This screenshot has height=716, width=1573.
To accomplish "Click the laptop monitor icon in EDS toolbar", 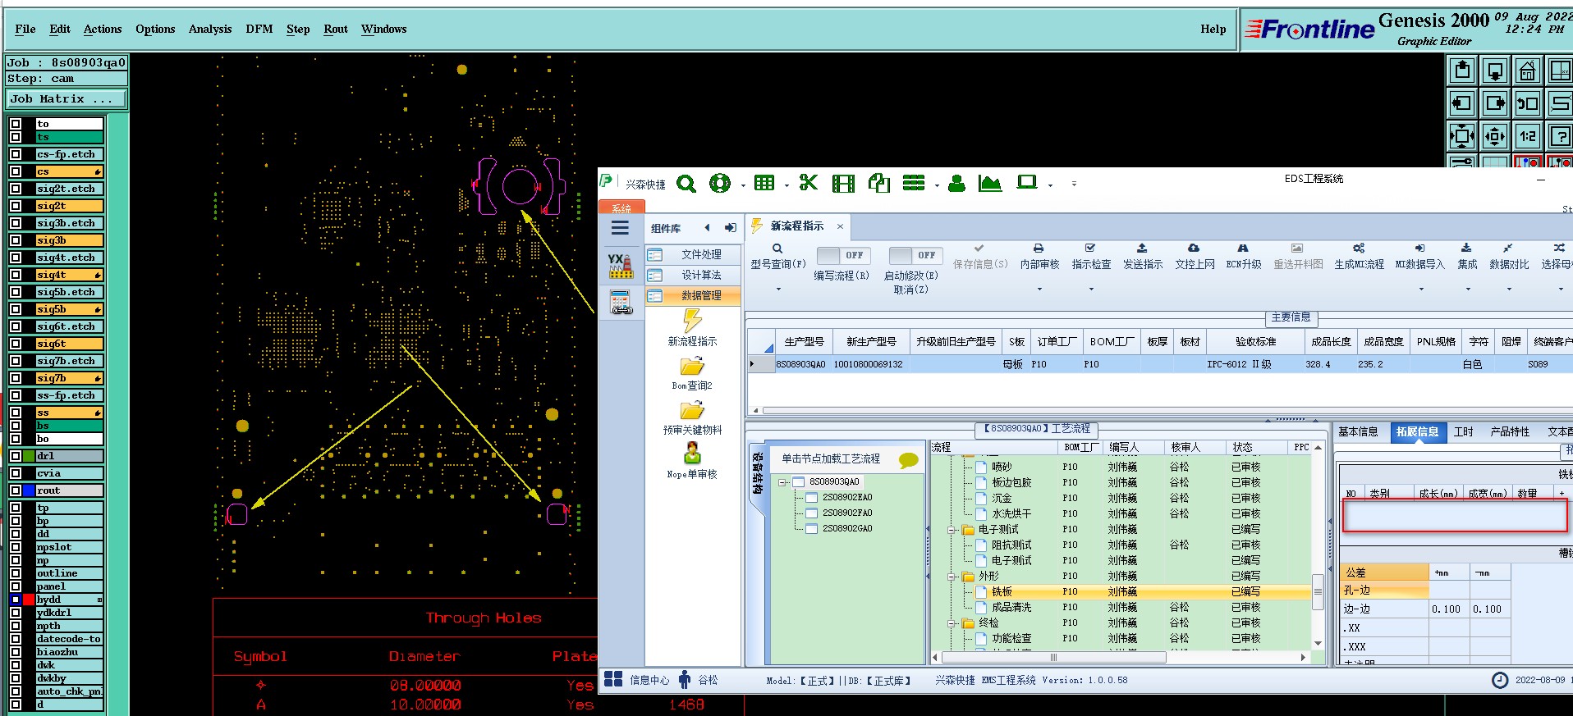I will 1027,183.
